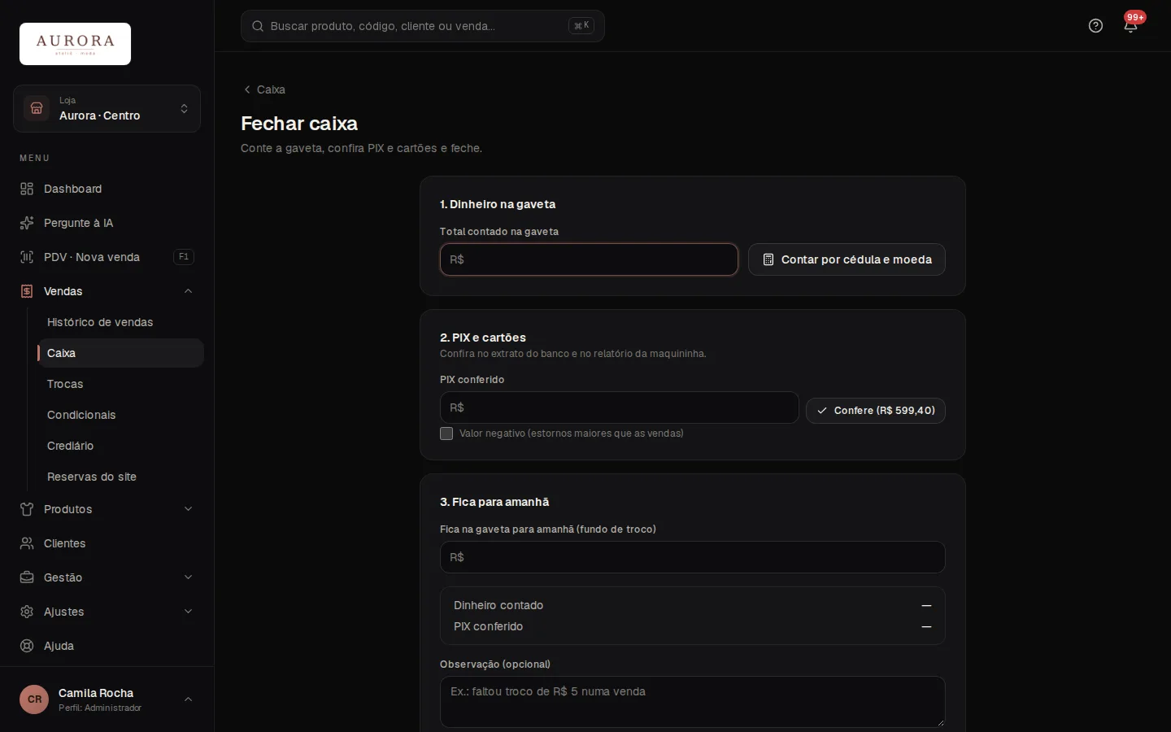Image resolution: width=1171 pixels, height=732 pixels.
Task: Click the Clientes people icon
Action: (x=27, y=543)
